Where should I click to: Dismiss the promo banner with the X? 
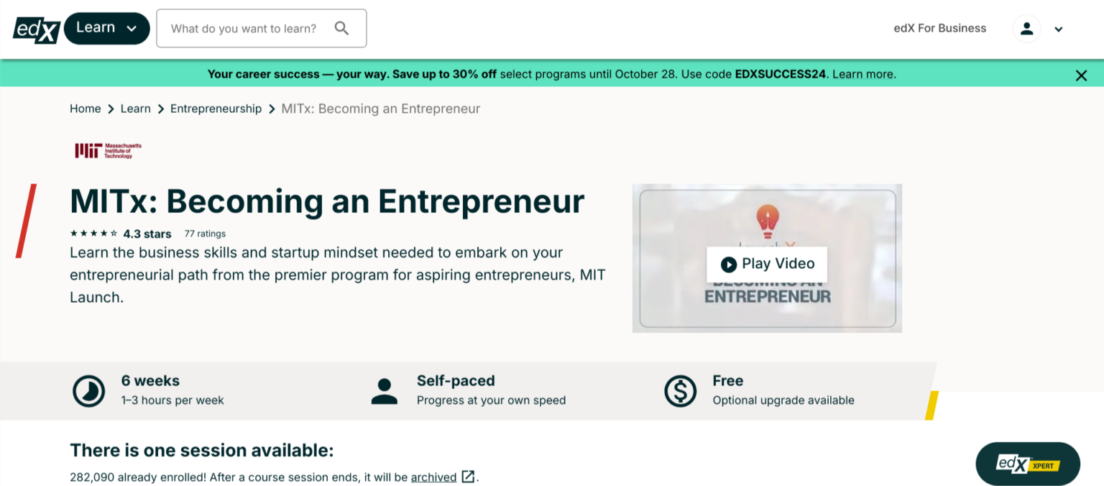coord(1081,74)
